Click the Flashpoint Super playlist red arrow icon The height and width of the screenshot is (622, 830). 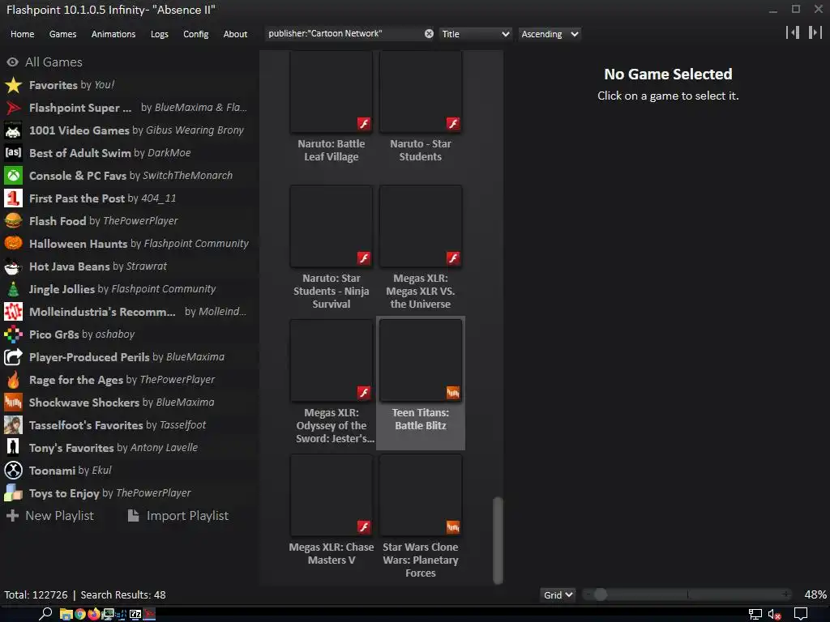click(13, 108)
